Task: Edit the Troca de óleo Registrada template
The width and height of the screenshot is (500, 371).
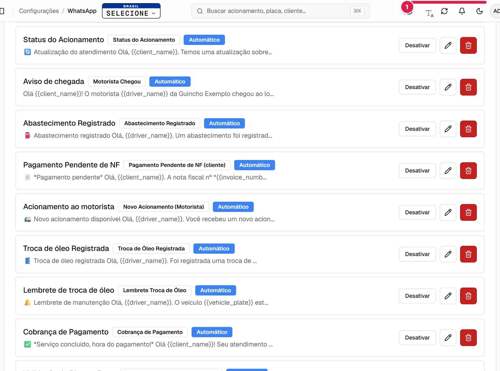Action: coord(448,254)
